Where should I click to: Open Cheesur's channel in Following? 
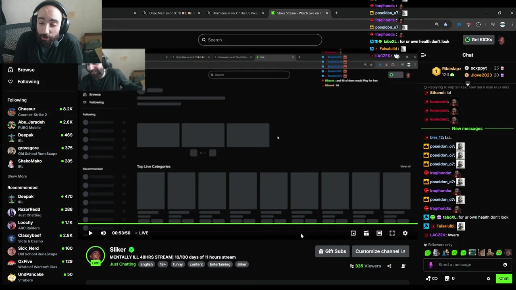(40, 112)
